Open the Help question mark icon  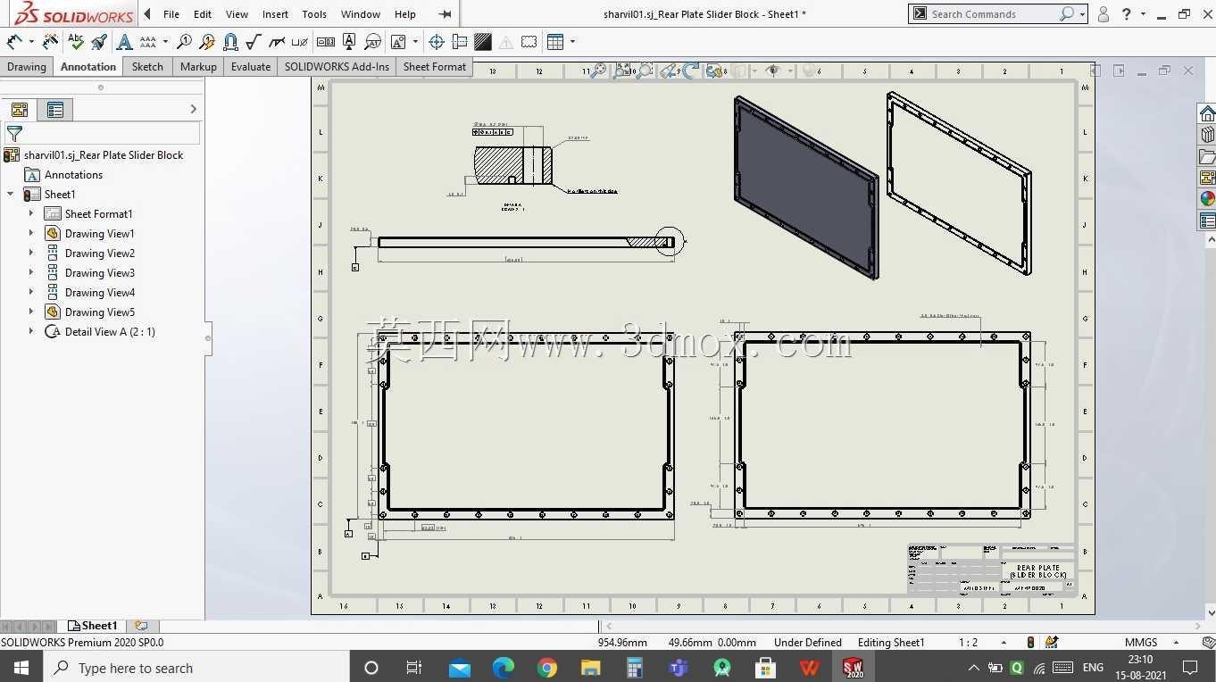coord(1127,14)
